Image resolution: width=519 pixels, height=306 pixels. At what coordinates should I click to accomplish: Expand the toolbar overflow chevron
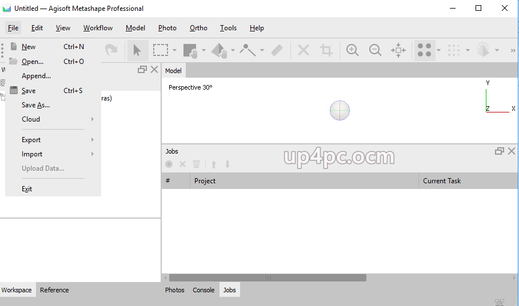pyautogui.click(x=513, y=51)
